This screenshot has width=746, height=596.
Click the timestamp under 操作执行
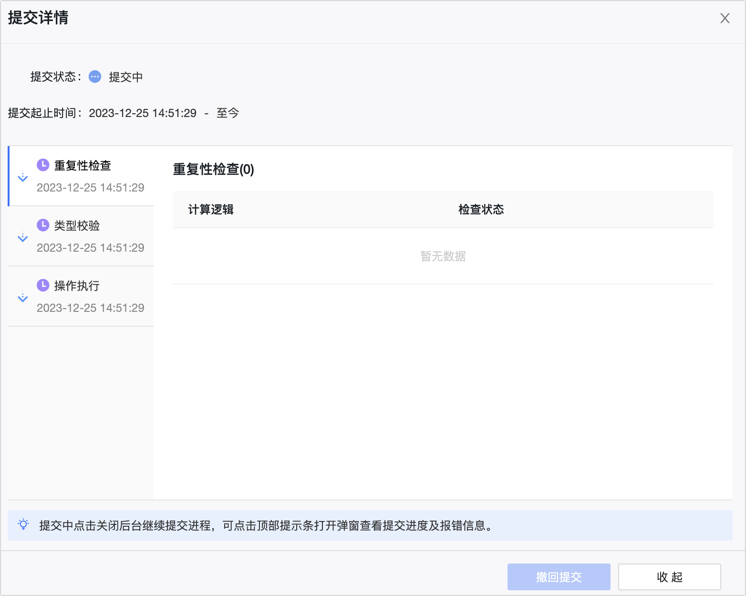(x=91, y=308)
